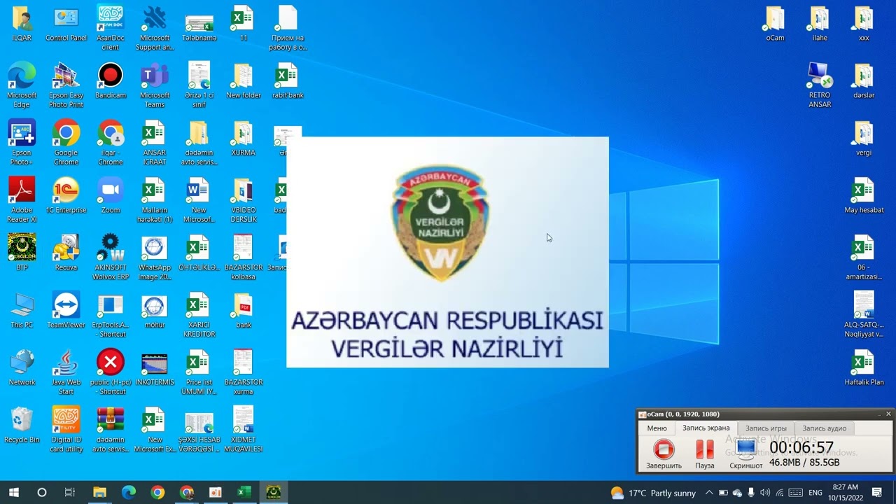Select the Network desktop icon
Screen dimensions: 896x504
pyautogui.click(x=22, y=368)
